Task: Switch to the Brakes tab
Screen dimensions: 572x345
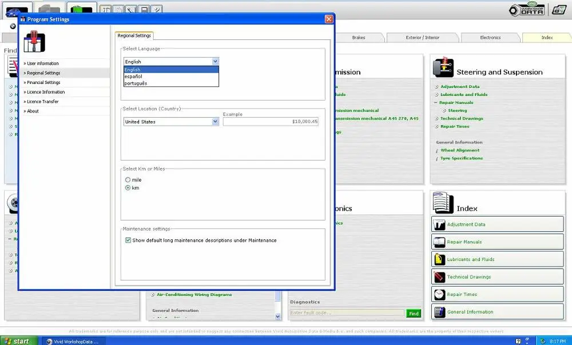Action: 358,38
